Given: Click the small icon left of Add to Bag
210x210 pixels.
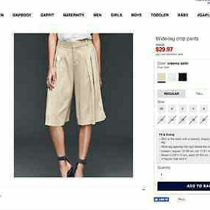Looking at the screenshot, I should pyautogui.click(x=144, y=188).
